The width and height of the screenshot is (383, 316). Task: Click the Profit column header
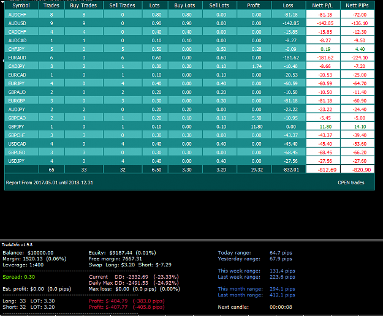coord(254,6)
